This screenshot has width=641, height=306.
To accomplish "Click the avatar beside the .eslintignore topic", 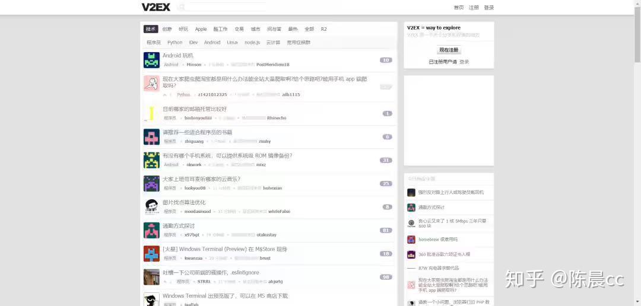I will click(152, 277).
